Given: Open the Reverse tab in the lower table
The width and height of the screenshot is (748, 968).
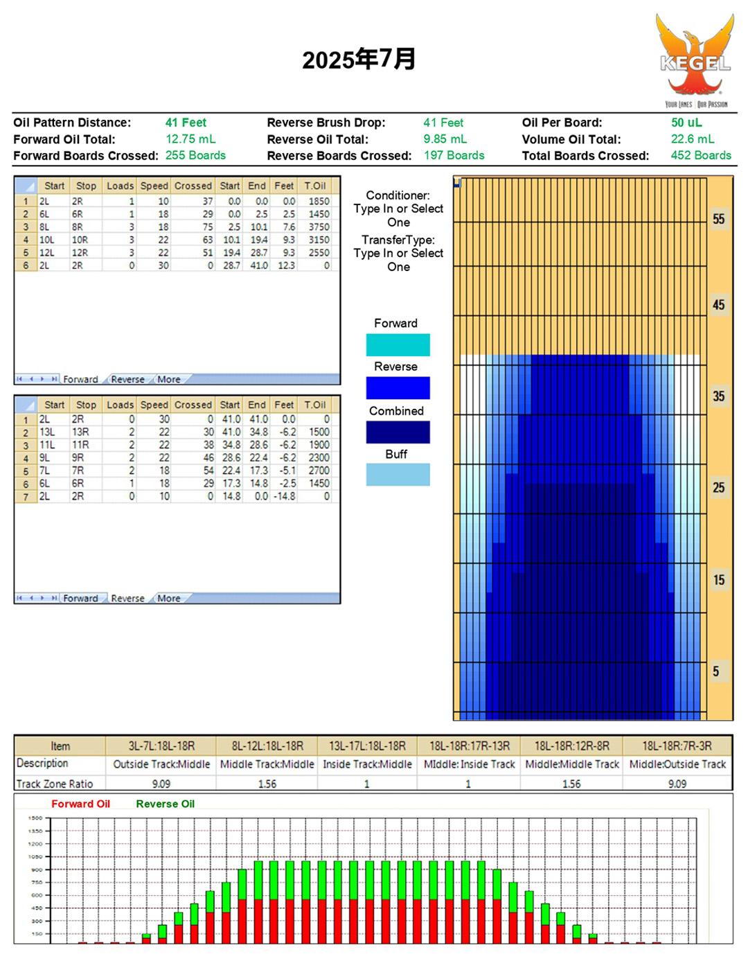Looking at the screenshot, I should 128,598.
